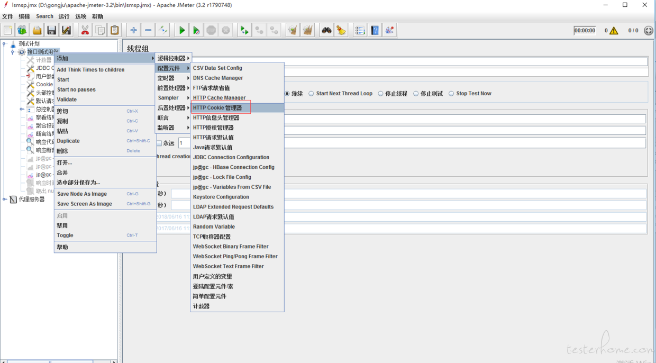Choose 禁用 in context menu
656x363 pixels.
click(105, 226)
